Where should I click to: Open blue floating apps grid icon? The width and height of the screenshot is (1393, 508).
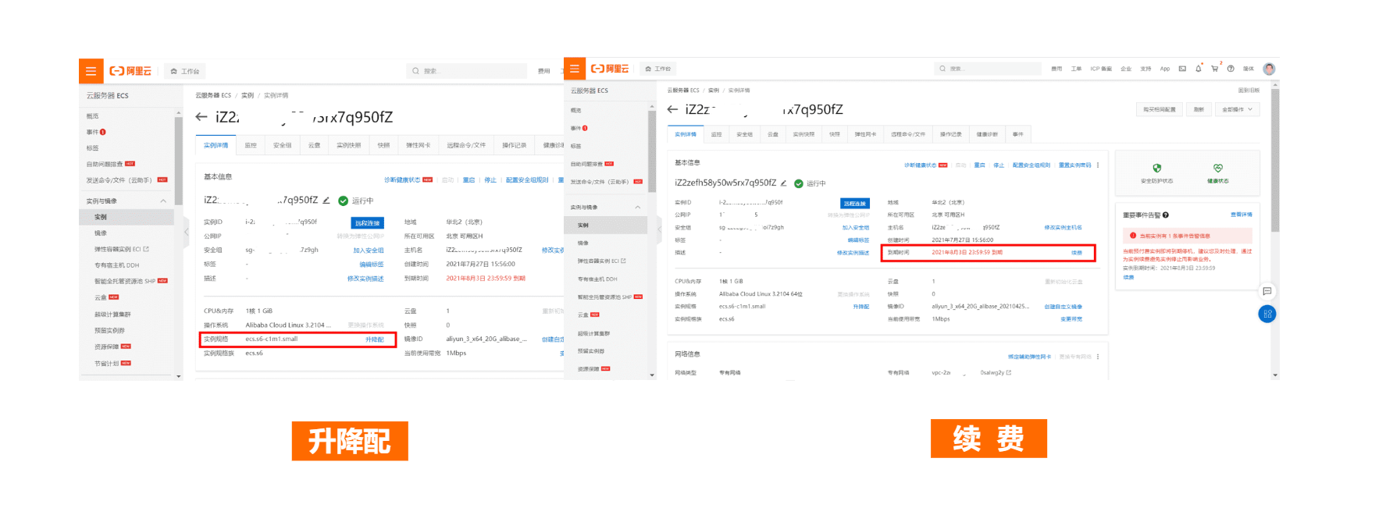pos(1267,314)
